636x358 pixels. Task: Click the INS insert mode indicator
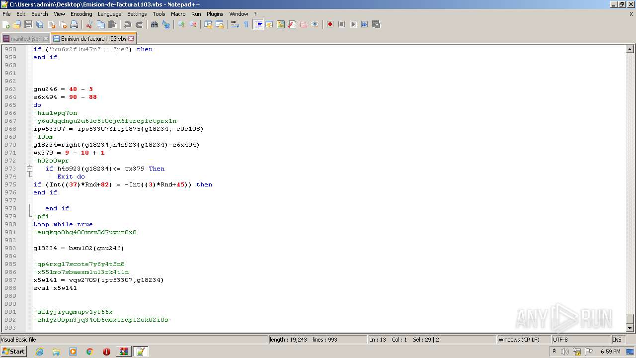pos(618,340)
